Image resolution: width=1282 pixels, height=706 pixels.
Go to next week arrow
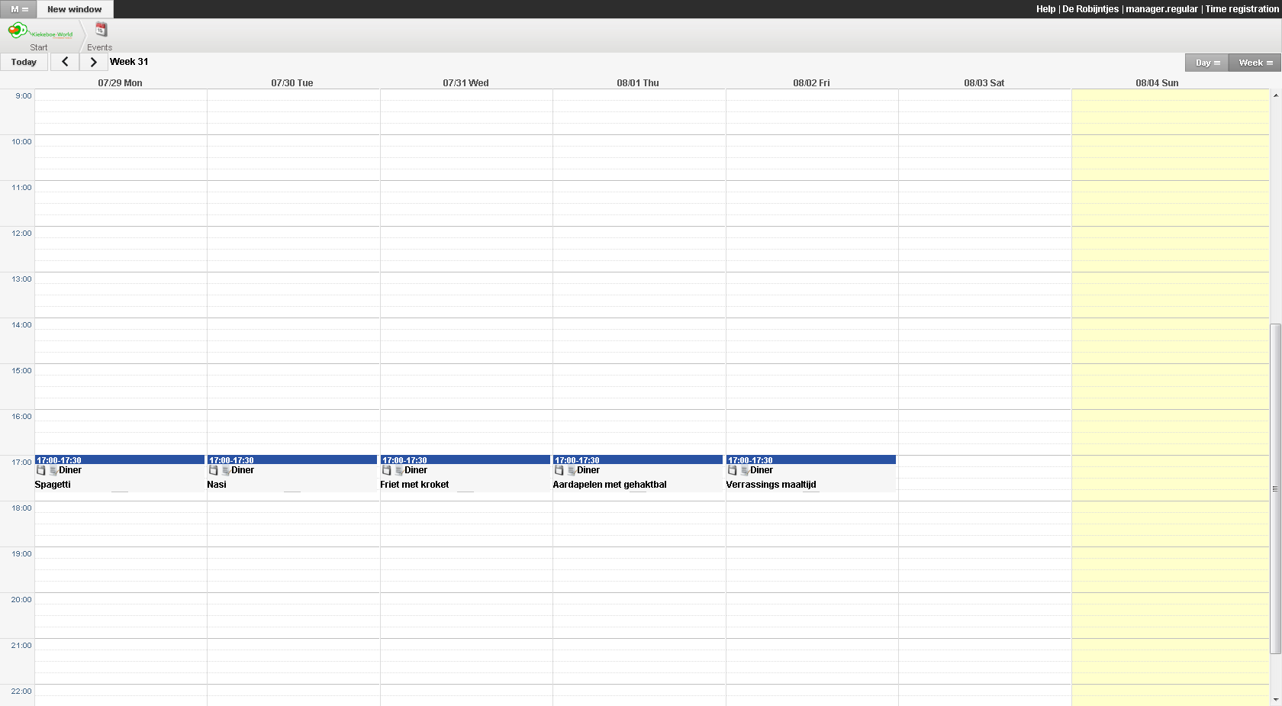(93, 62)
